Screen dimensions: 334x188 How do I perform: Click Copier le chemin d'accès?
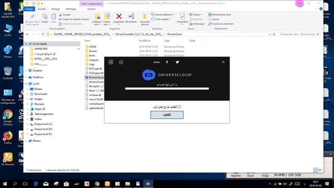coord(74,19)
